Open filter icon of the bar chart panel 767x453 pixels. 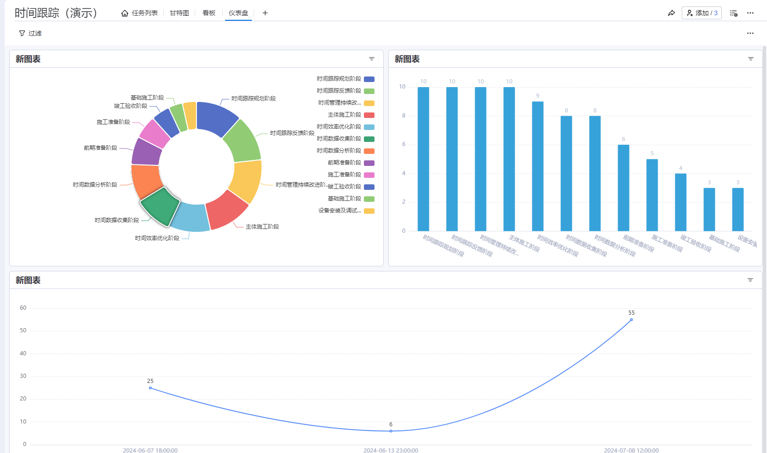point(751,59)
